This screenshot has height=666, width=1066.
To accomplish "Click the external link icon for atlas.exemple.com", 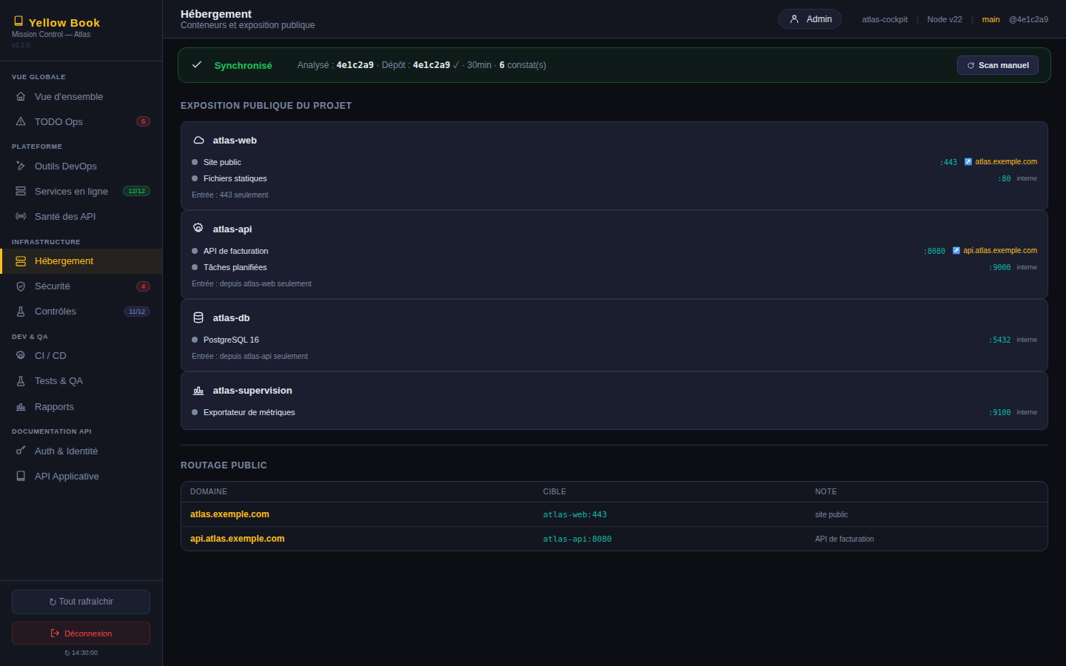I will pyautogui.click(x=968, y=162).
